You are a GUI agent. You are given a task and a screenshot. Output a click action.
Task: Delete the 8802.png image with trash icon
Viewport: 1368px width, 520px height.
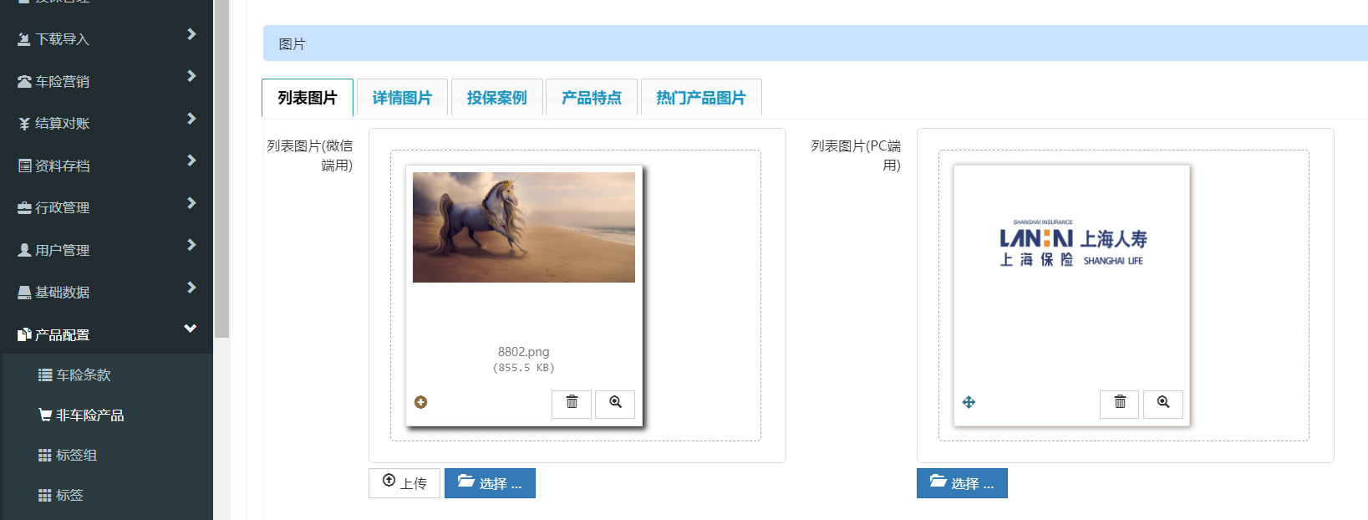click(x=572, y=404)
